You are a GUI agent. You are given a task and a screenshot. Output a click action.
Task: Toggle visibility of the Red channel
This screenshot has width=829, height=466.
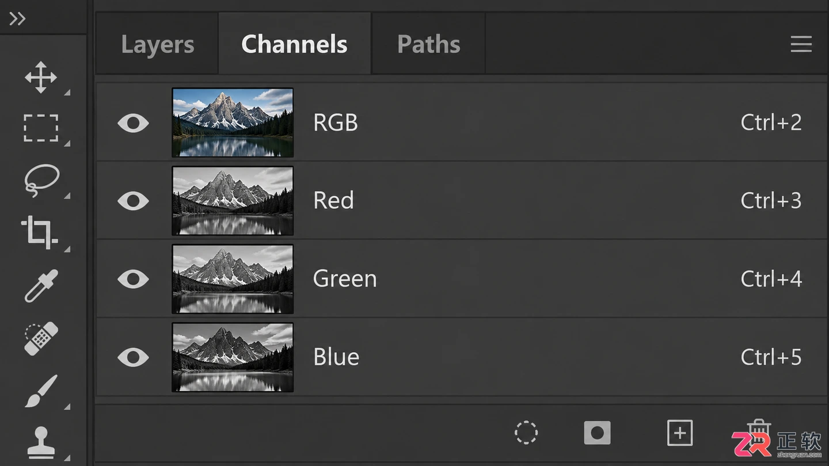[133, 201]
